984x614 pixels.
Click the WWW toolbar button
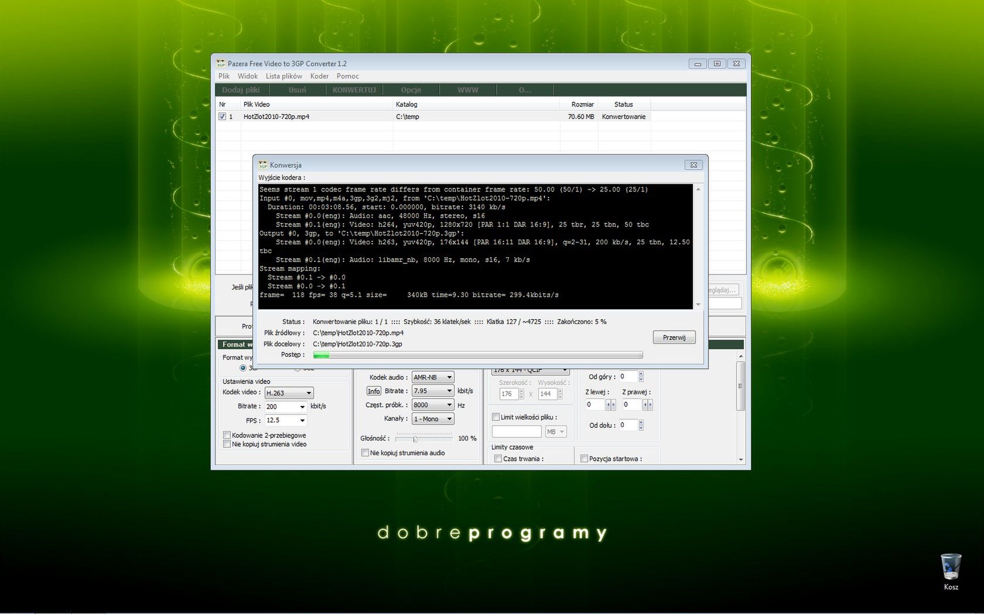point(468,90)
